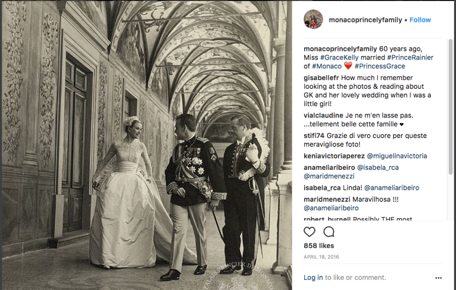Open the #PrincessGrace hashtag
Image resolution: width=456 pixels, height=290 pixels.
pos(380,66)
